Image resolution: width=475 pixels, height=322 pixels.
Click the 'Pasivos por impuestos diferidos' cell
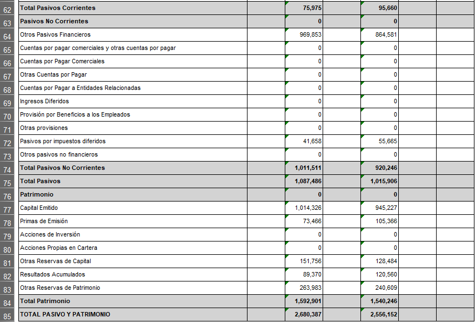coord(132,141)
